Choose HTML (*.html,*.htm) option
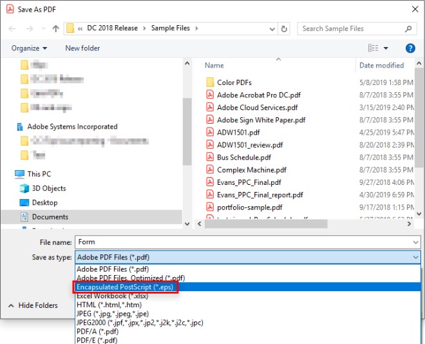Screen dimensions: 425x344 tap(248, 305)
